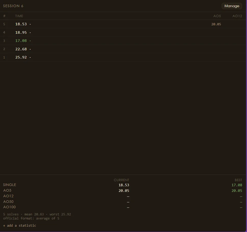Click the BEST column heading
247x232 pixels.
click(x=238, y=180)
